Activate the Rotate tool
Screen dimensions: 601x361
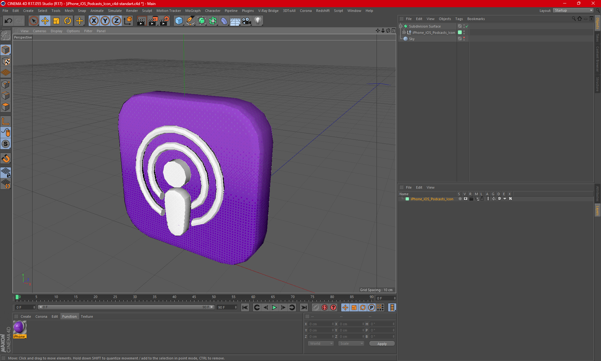click(x=68, y=21)
